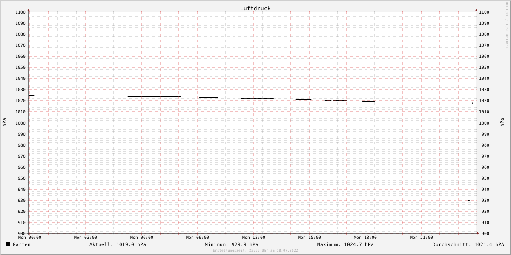
Task: Click the Mon 18:00 time axis label
Action: click(365, 238)
